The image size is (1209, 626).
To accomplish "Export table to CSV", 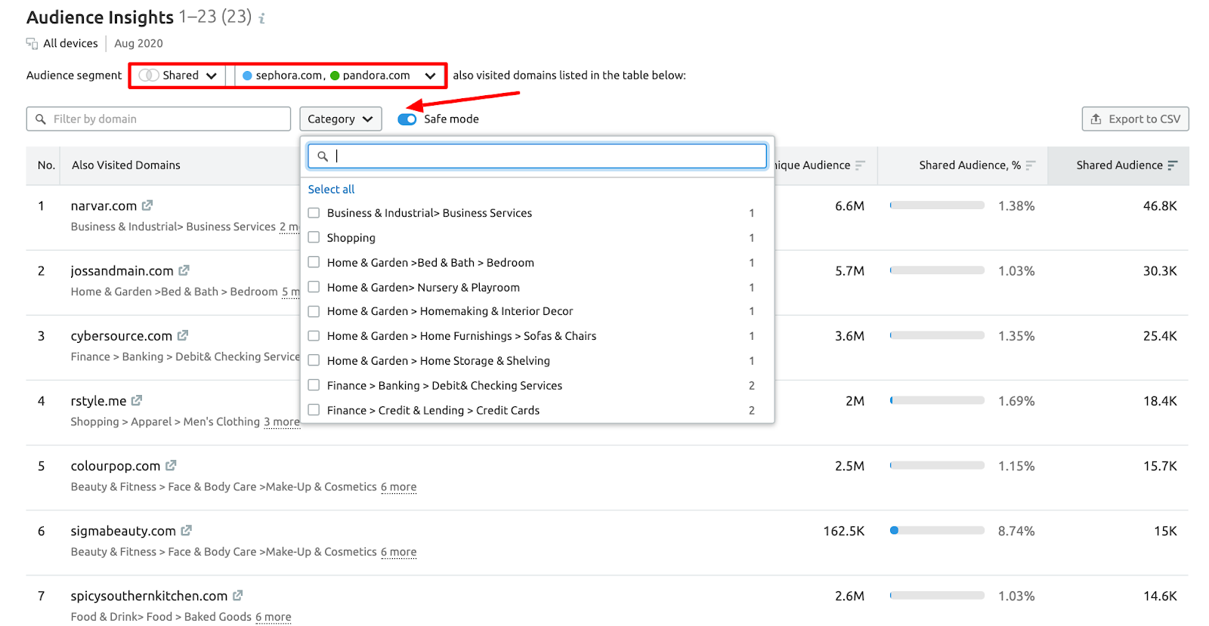I will 1135,119.
